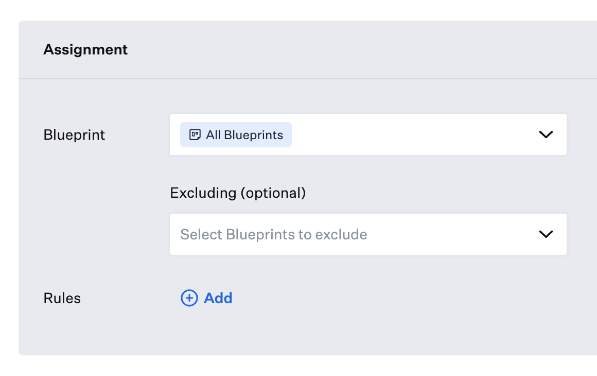Screen dimensions: 597x376
Task: Choose a blueprint from the Blueprint dropdown
Action: click(412, 135)
